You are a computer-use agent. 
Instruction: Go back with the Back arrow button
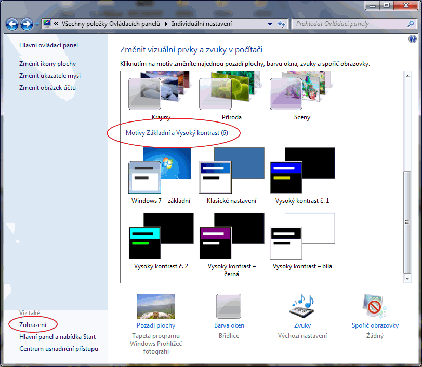[12, 24]
